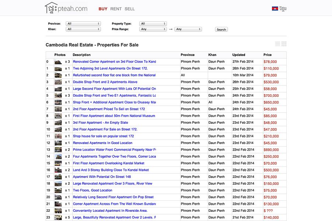Viewport: 332px width, 221px height.
Task: Click the Search button
Action: 221,29
